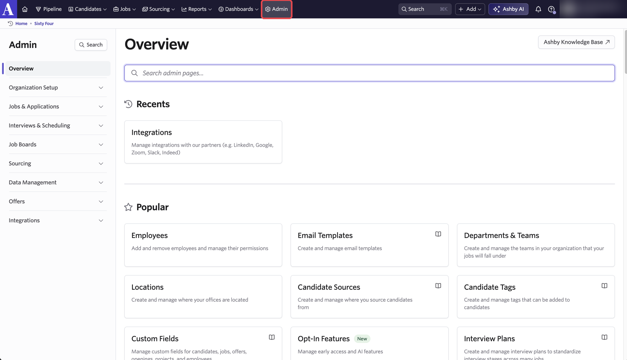The height and width of the screenshot is (360, 627).
Task: Open the Departments & Teams card
Action: 536,245
